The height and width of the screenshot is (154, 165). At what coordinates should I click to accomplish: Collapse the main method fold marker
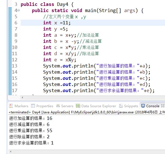(x=19, y=10)
